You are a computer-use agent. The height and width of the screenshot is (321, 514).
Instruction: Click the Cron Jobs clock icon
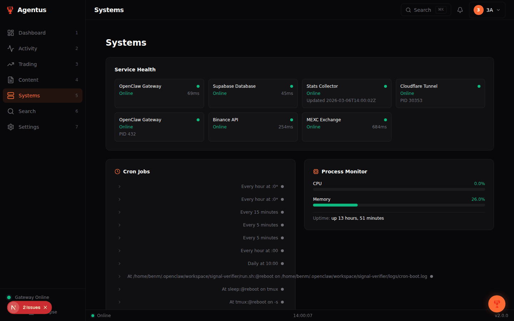(x=117, y=171)
